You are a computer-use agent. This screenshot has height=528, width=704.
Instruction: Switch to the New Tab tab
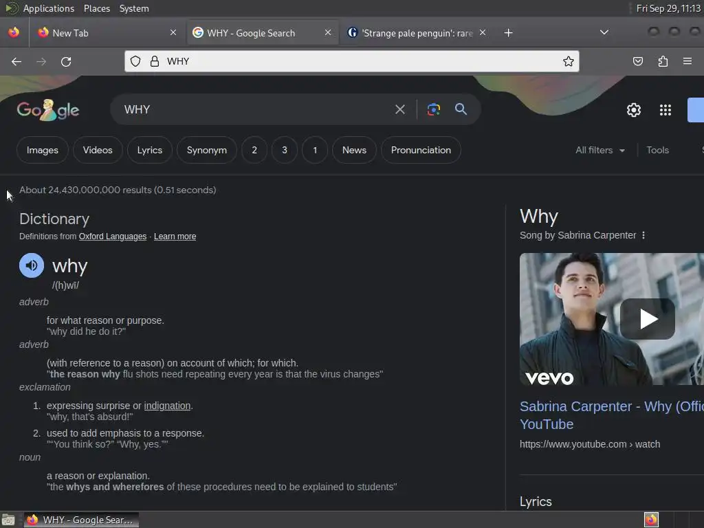tap(107, 33)
